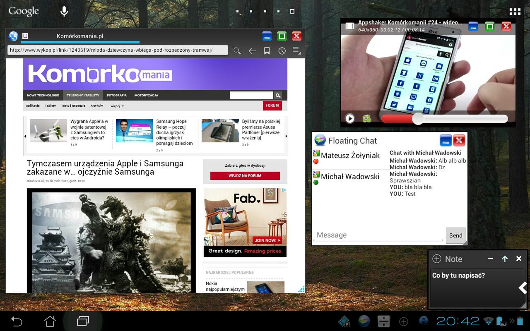Click the Tablety submenu link
Viewport: 530px width, 331px height.
50,106
